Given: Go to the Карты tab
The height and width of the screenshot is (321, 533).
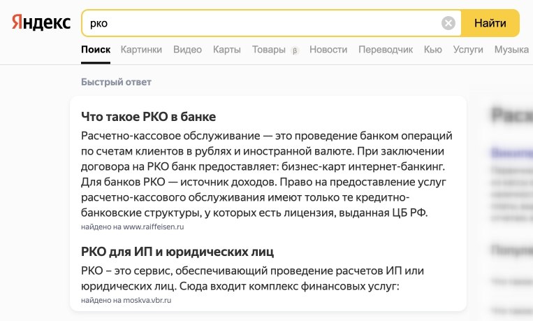Looking at the screenshot, I should 227,50.
